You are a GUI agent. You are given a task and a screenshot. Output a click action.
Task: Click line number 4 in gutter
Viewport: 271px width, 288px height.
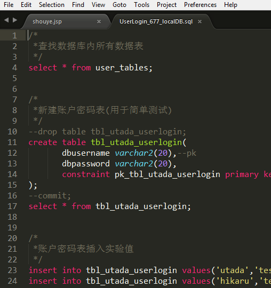tap(15, 68)
